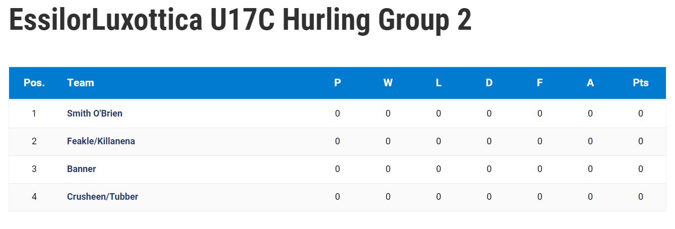Click the F (scores for) column header

click(x=539, y=83)
